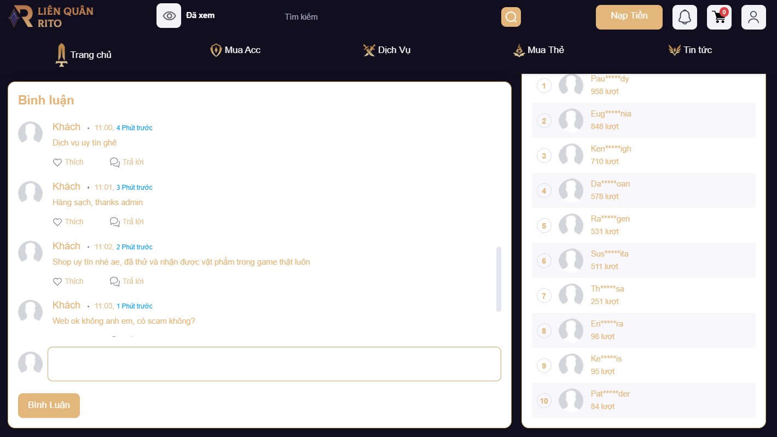Submit with the Bình Luận button
The image size is (777, 437).
click(49, 405)
